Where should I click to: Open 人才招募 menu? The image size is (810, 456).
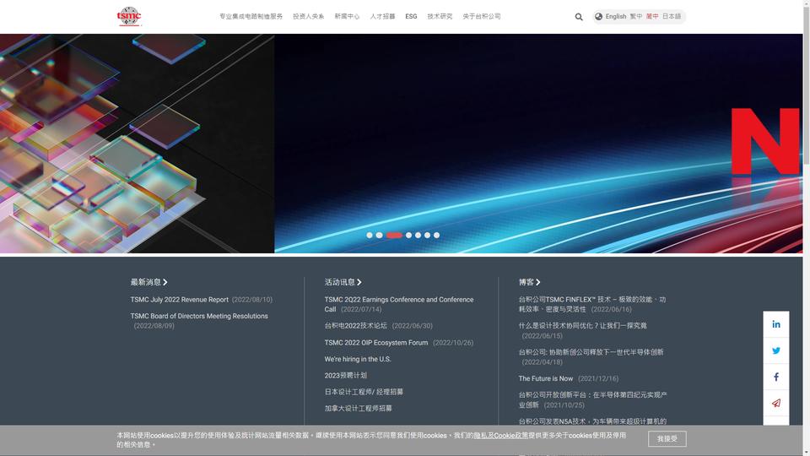382,17
